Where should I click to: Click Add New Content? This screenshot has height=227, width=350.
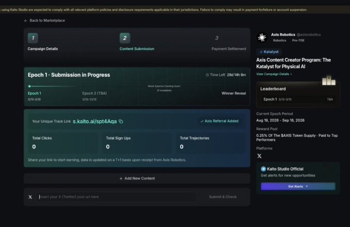(137, 179)
